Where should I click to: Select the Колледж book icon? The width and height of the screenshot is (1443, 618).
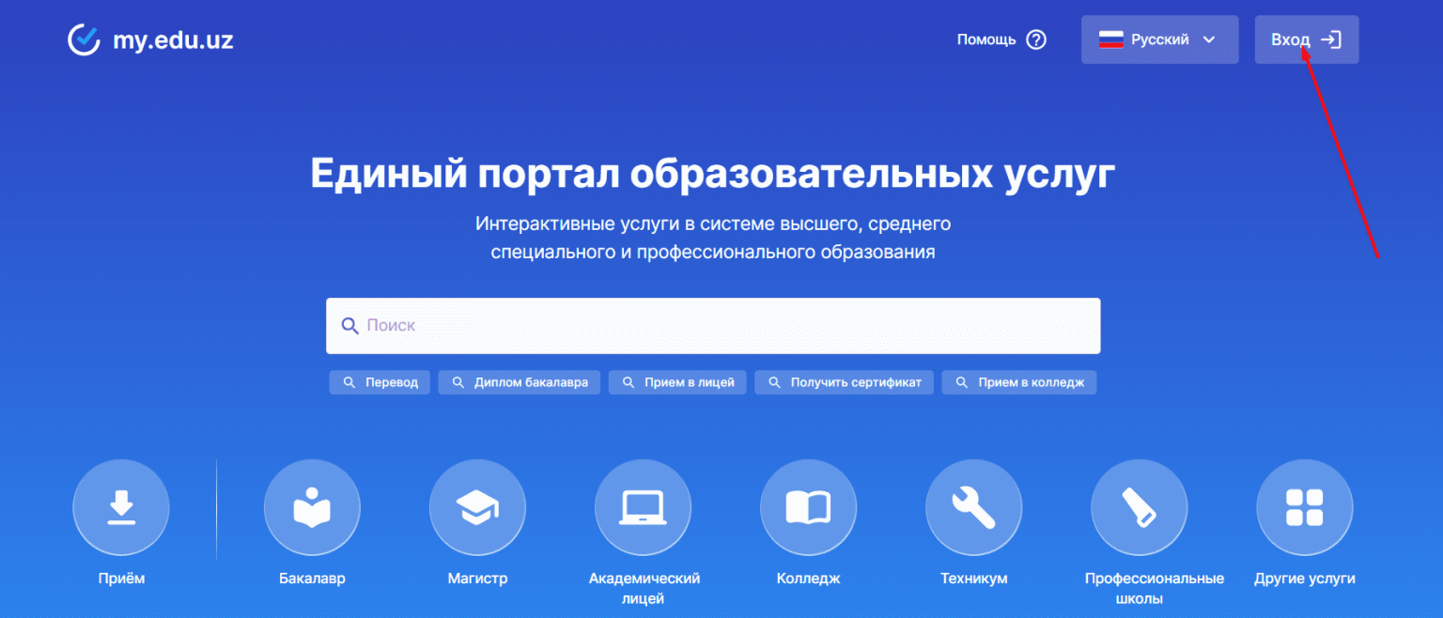[x=808, y=507]
